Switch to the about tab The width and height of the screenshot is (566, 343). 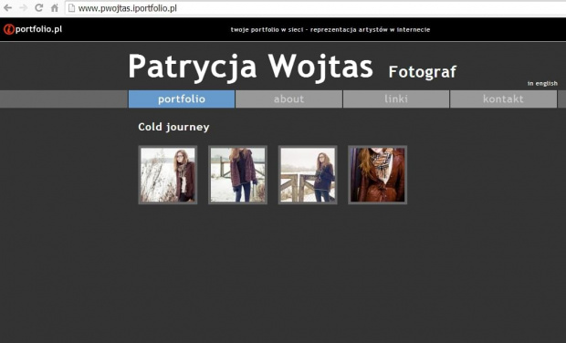click(288, 99)
